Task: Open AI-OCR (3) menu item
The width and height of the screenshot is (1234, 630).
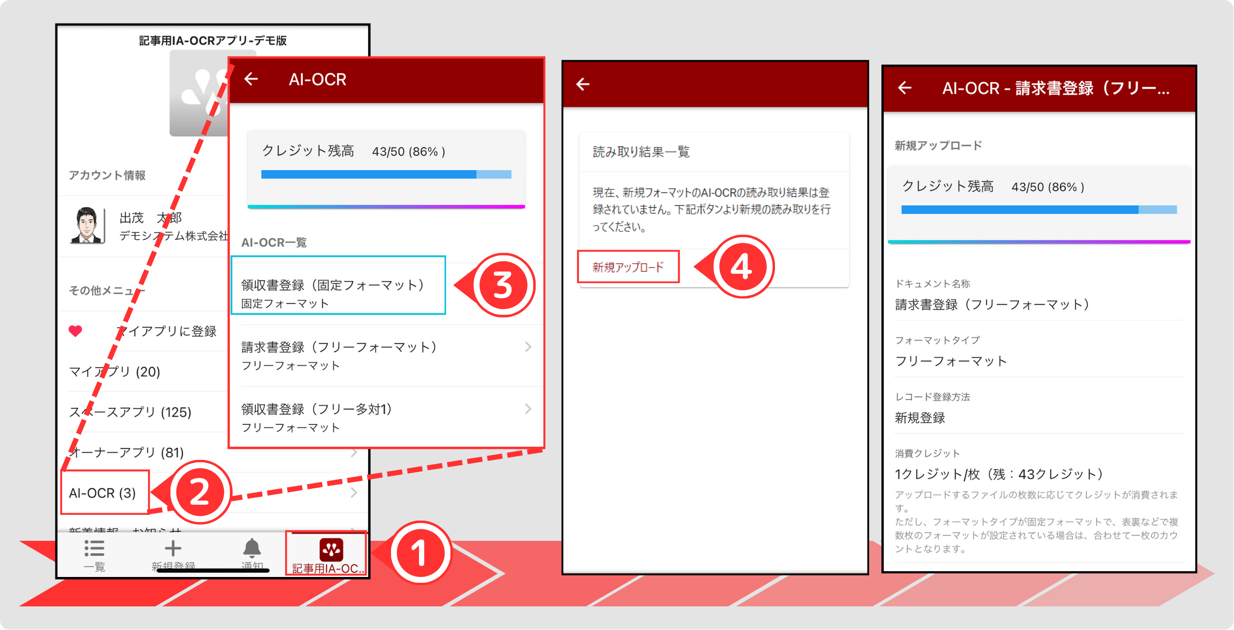Action: [103, 493]
